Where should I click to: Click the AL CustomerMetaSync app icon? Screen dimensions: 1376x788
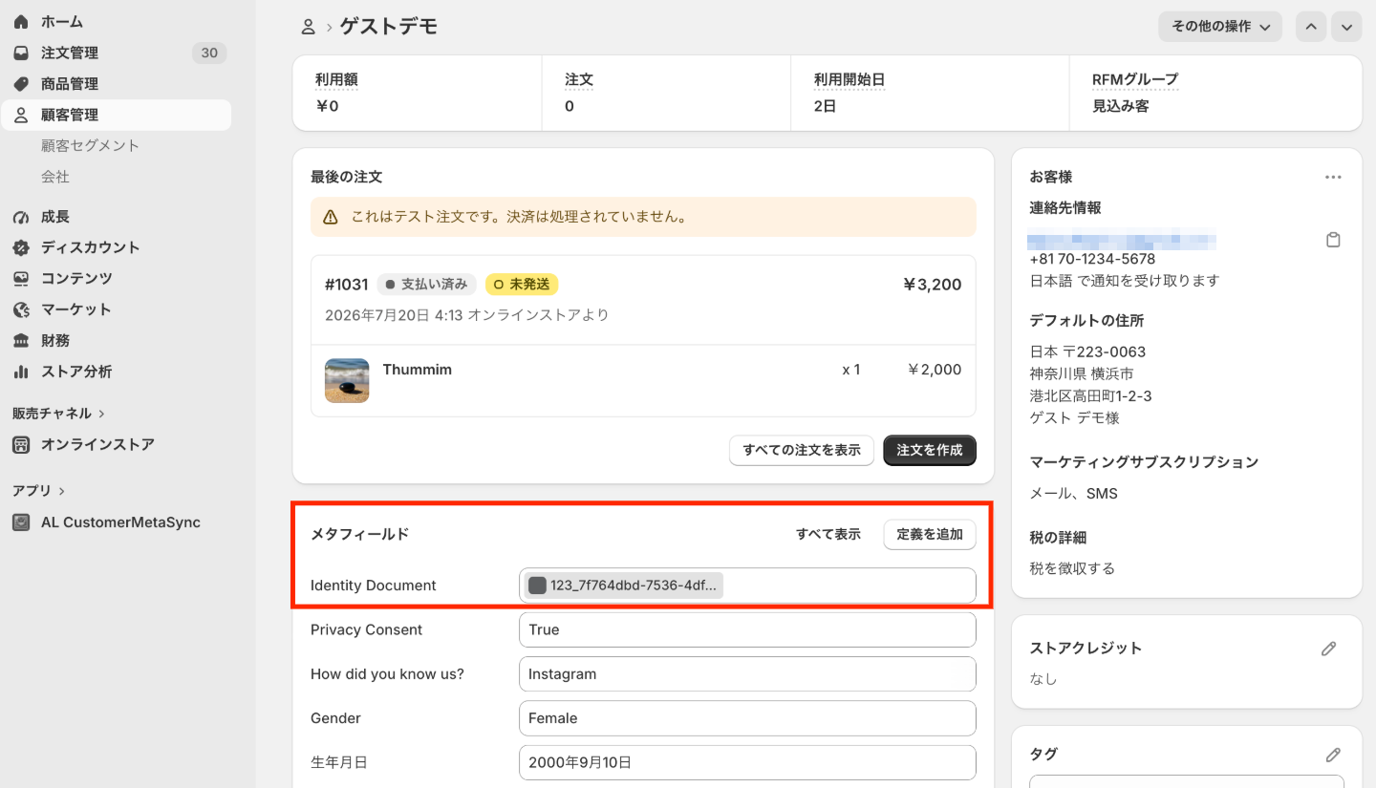click(x=21, y=522)
